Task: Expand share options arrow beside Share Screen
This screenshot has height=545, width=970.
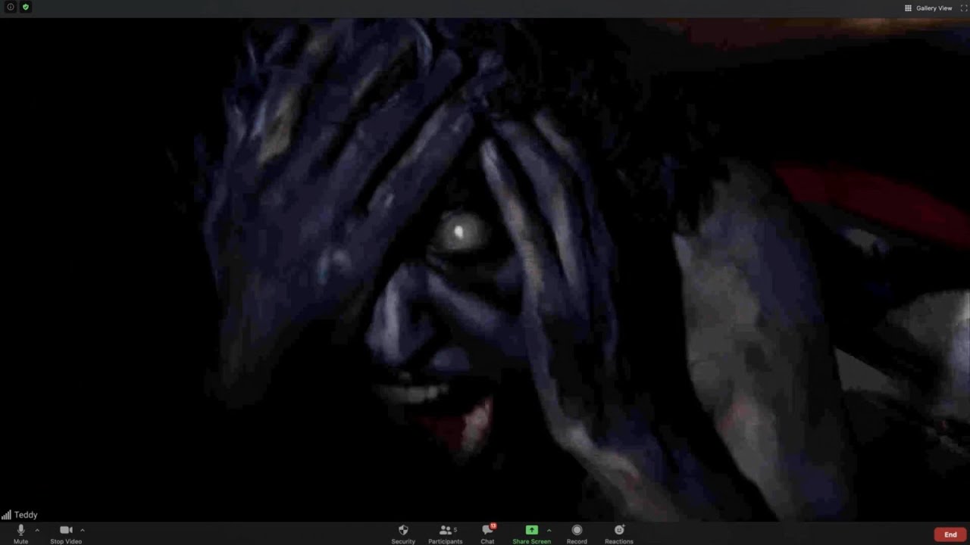Action: [x=549, y=530]
